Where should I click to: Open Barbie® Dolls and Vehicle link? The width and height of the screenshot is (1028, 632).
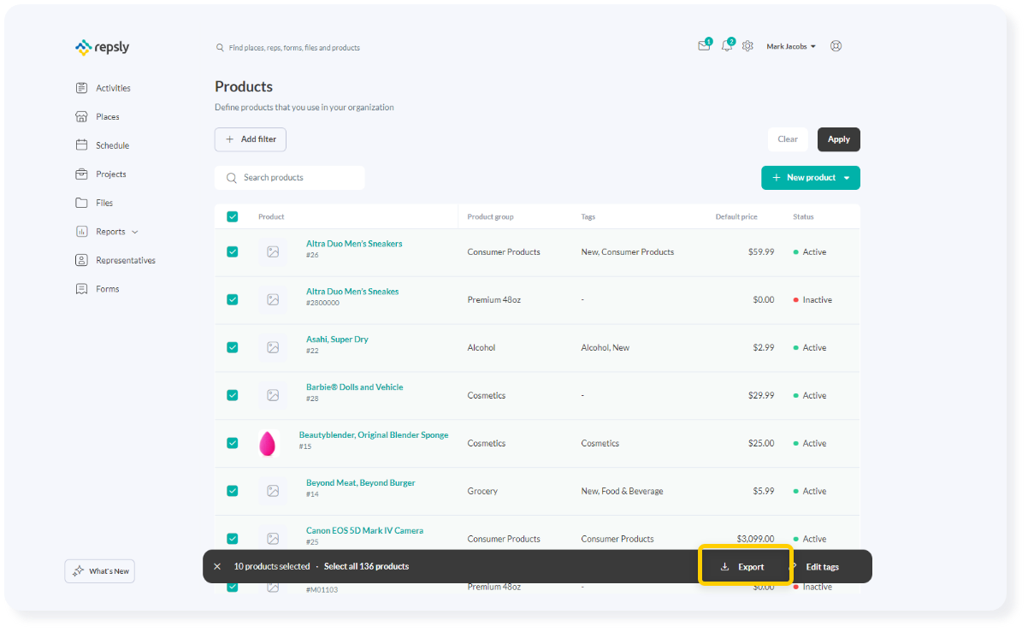(354, 387)
